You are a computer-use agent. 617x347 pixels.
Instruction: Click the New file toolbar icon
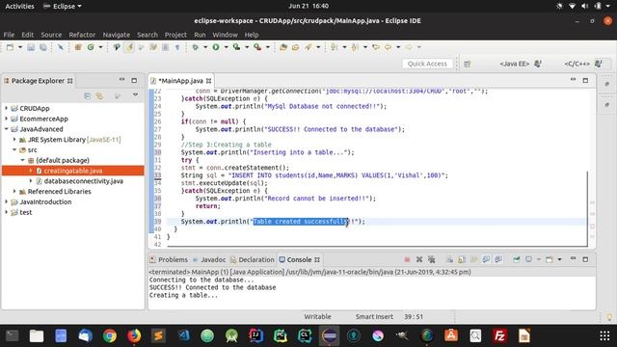point(10,47)
